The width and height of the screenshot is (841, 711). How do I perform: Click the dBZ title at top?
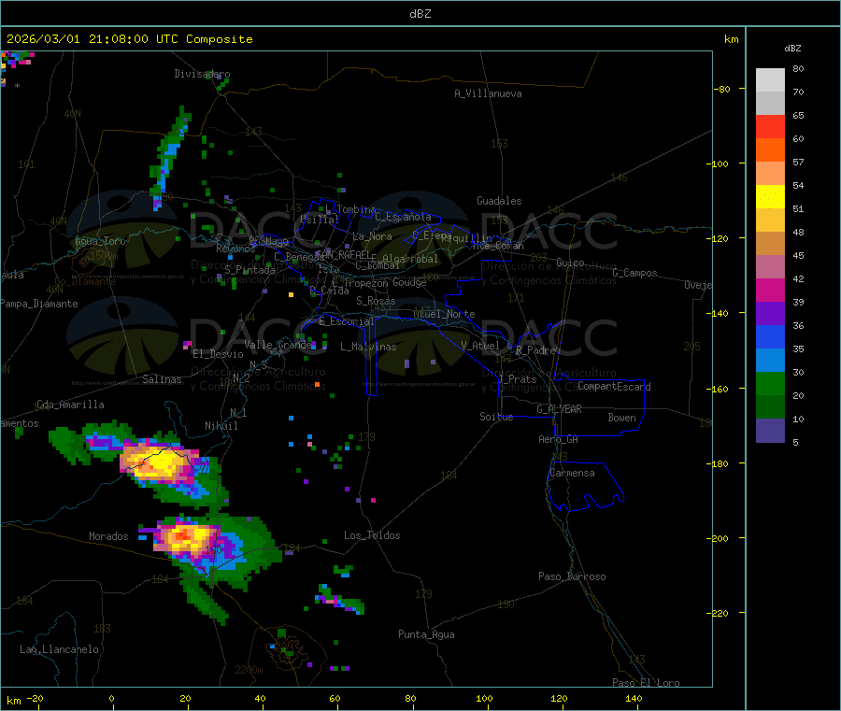click(420, 13)
